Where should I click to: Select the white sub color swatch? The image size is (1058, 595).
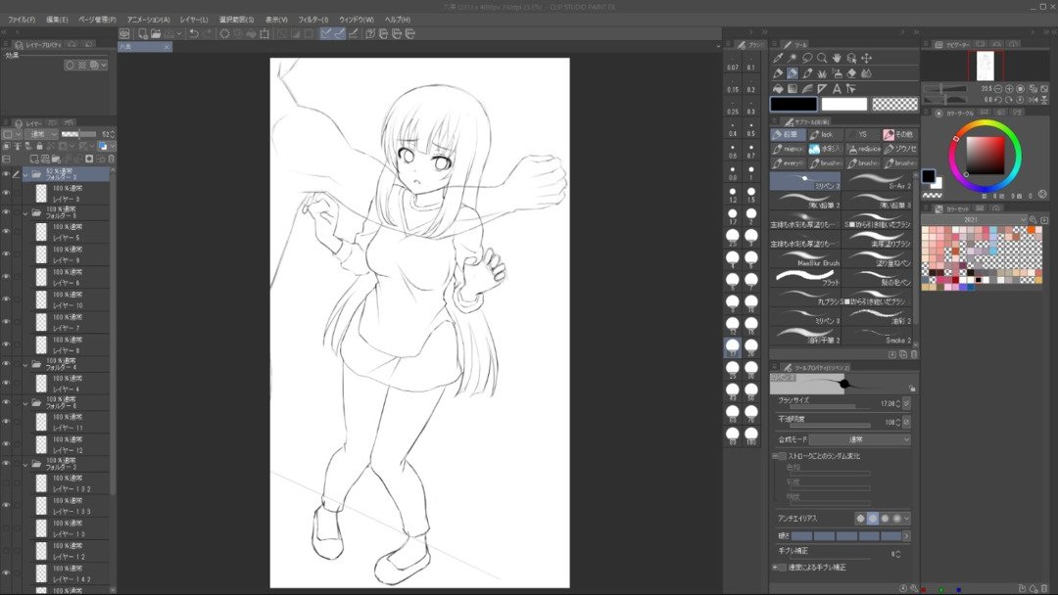point(844,104)
